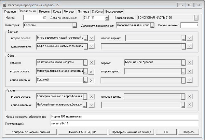
Task: Clear the Ужин дополнительно tea field
Action: [92, 105]
